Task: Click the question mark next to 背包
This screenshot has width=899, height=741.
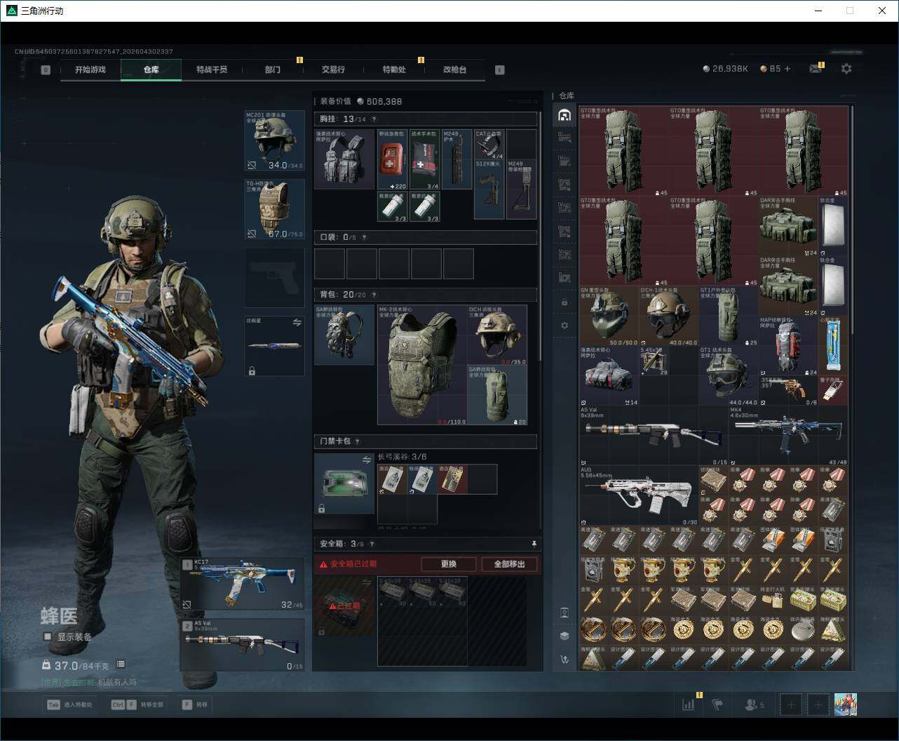Action: [374, 295]
